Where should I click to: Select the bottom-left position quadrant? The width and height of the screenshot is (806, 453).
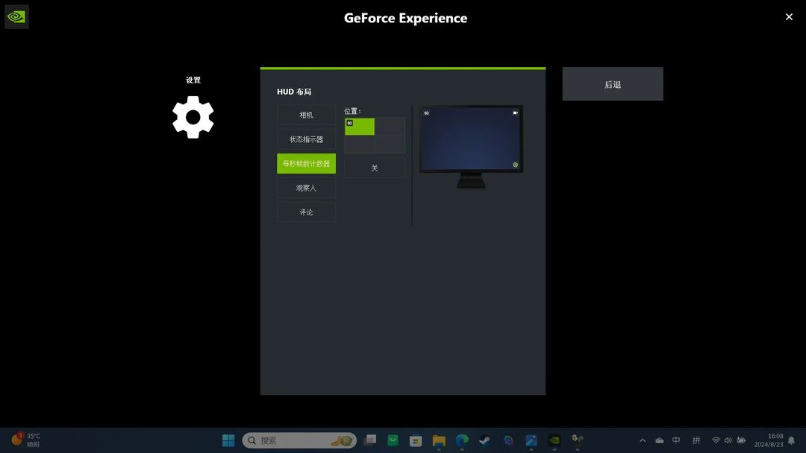(359, 145)
